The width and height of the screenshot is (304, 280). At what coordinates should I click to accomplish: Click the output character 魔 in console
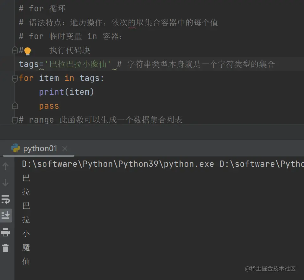pyautogui.click(x=26, y=247)
